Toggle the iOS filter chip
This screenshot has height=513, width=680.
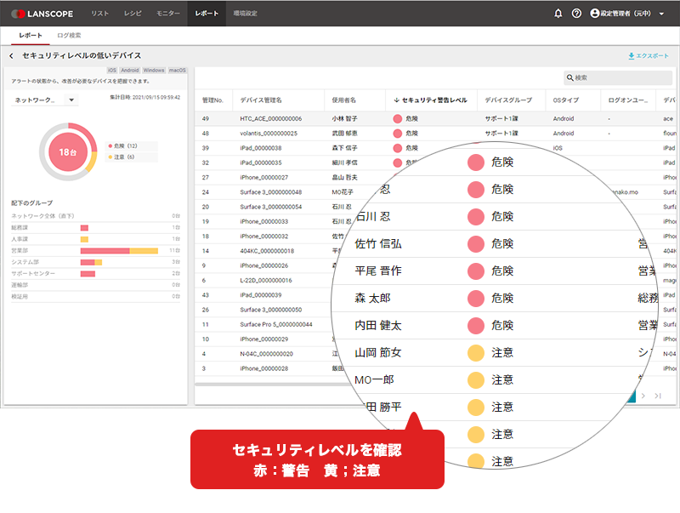pos(112,71)
